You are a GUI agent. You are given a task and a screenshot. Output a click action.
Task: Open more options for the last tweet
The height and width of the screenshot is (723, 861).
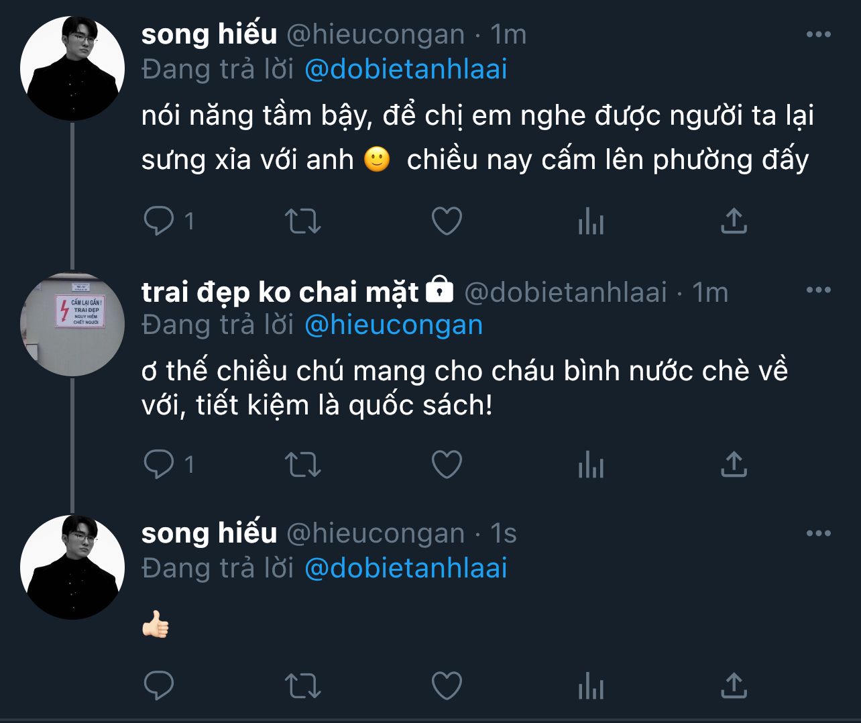818,533
